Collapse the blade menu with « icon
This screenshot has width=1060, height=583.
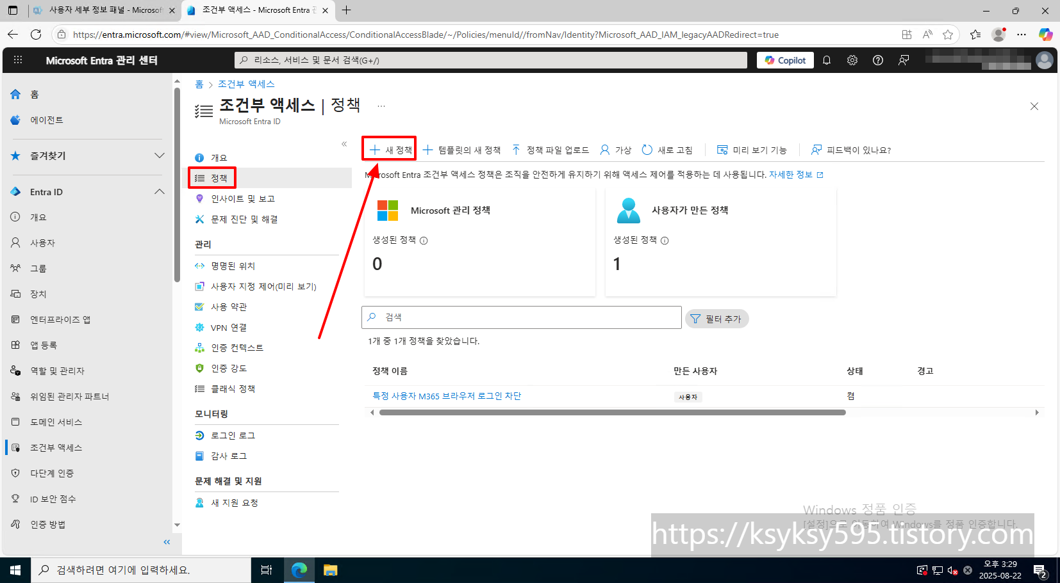pos(344,144)
